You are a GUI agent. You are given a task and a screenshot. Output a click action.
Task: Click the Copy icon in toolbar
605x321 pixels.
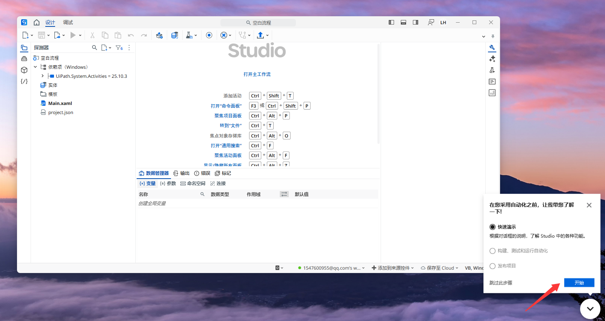click(105, 35)
